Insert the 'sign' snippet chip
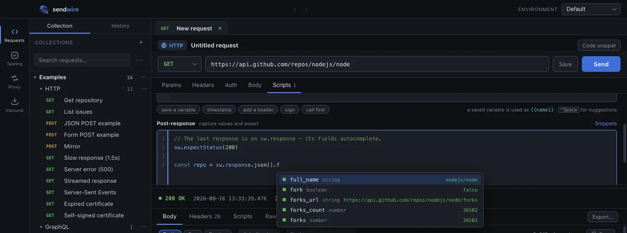The height and width of the screenshot is (233, 627). tap(290, 110)
